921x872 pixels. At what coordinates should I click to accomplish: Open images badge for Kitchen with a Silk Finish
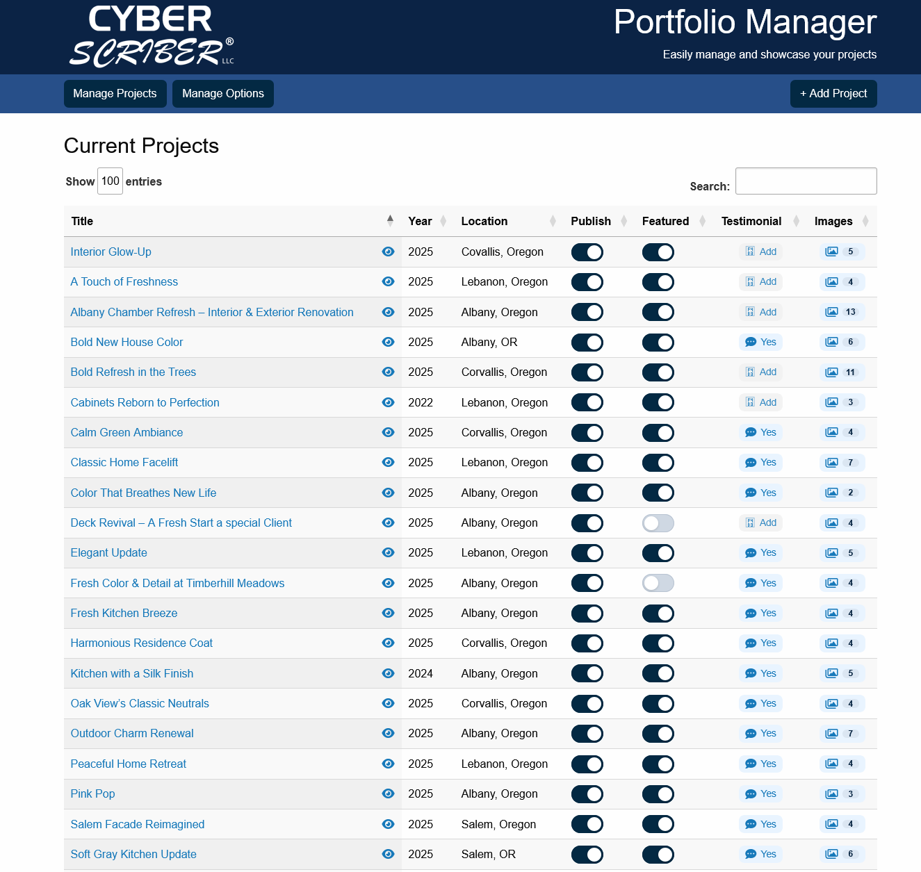(x=842, y=673)
